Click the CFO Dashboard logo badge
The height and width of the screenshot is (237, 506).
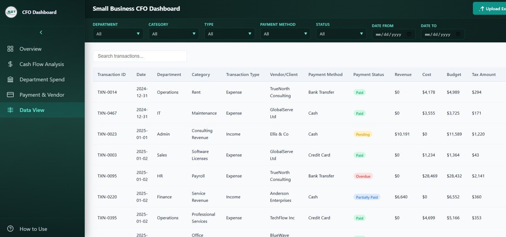click(x=11, y=12)
